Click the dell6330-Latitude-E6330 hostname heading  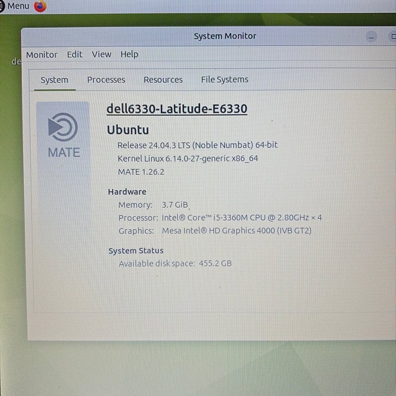177,109
